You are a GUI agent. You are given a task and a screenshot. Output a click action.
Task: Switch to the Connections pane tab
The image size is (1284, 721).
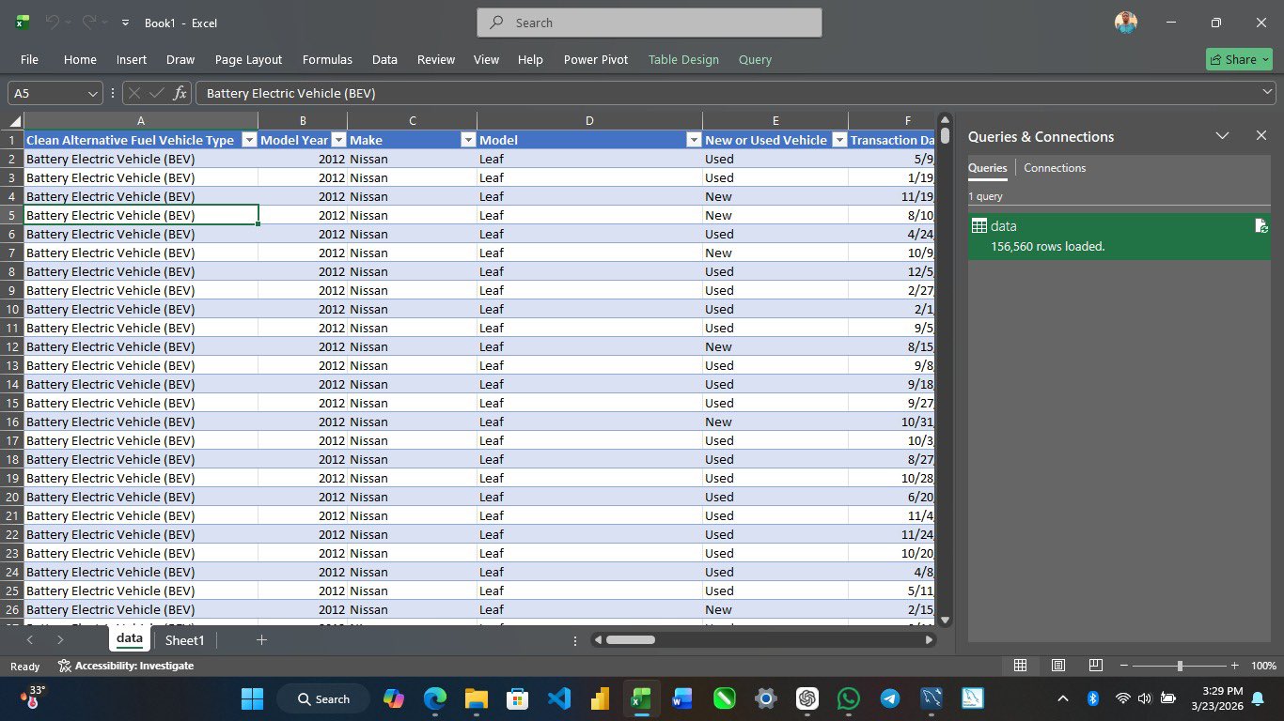(x=1054, y=168)
